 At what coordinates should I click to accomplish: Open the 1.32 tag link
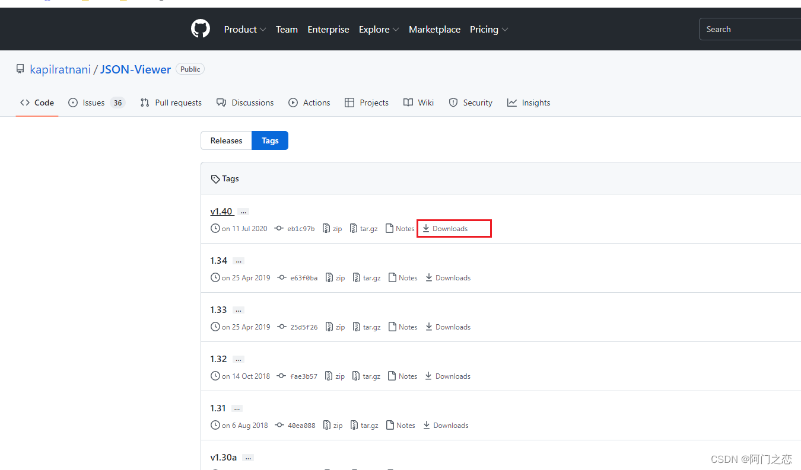pyautogui.click(x=219, y=359)
